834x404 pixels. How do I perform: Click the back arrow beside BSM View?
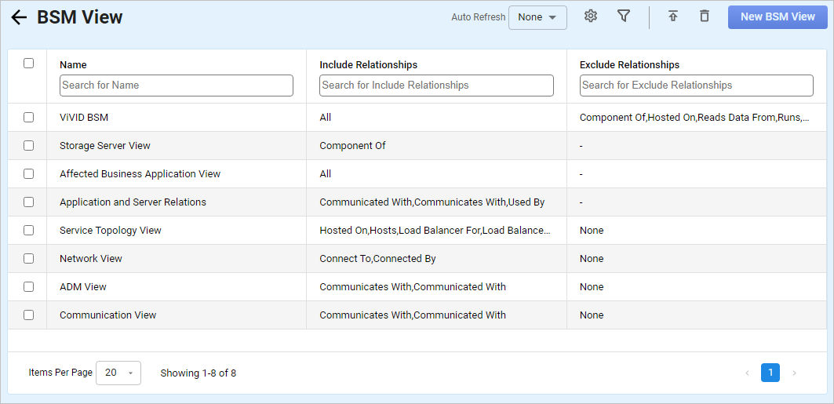19,17
